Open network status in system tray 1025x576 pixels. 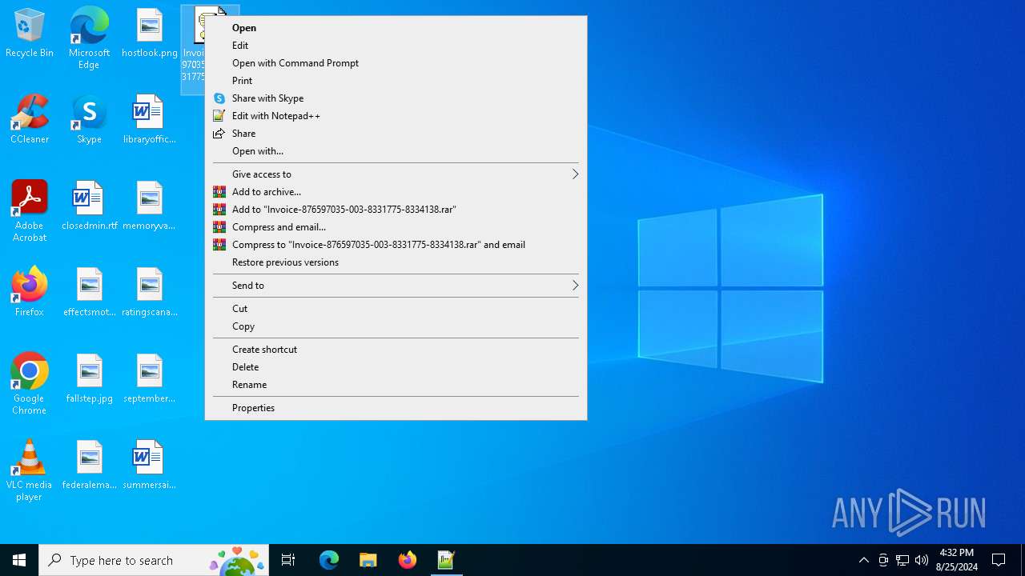coord(902,560)
